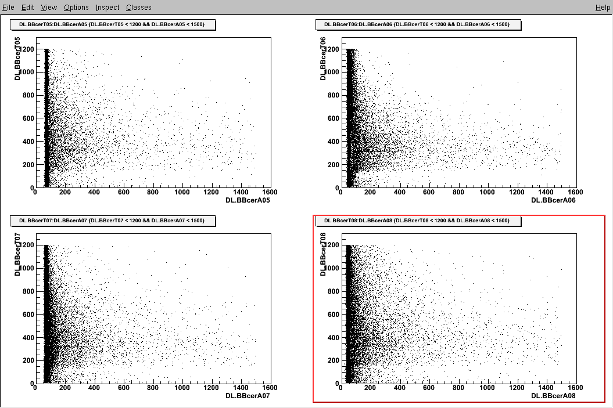Click the DL.BBcerT07 y-axis title

coord(17,255)
